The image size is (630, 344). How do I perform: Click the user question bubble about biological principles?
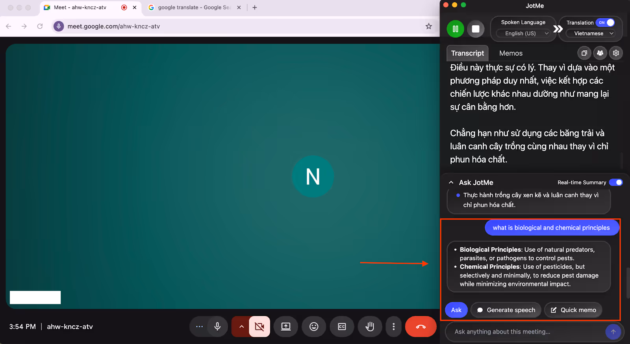pos(551,228)
